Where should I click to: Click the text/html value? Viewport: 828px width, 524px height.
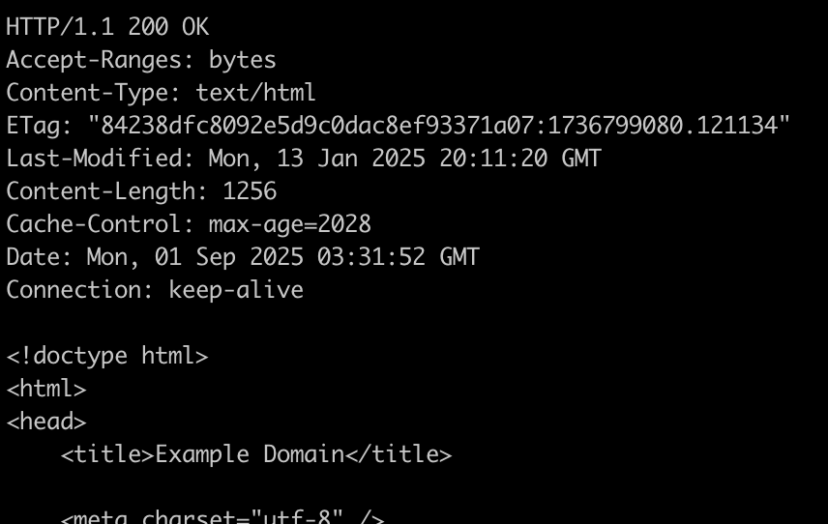[255, 93]
